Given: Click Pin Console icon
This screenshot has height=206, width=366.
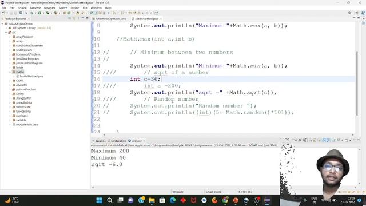Looking at the screenshot, I should coord(334,140).
